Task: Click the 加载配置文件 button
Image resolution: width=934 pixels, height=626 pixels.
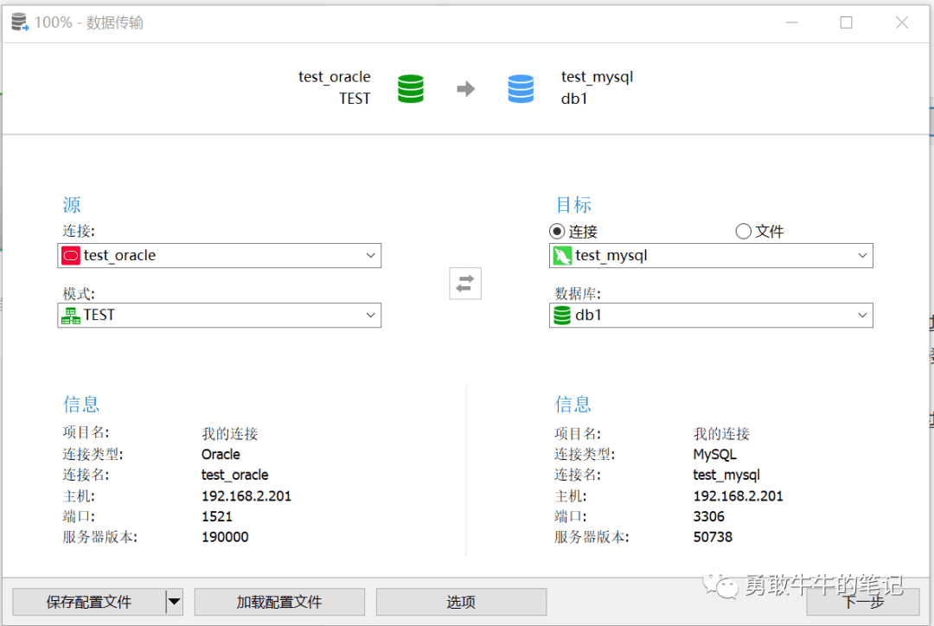Action: (279, 602)
